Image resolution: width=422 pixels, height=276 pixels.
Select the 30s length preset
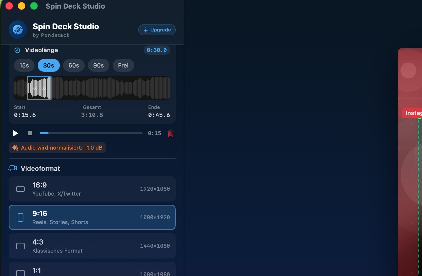pos(49,65)
